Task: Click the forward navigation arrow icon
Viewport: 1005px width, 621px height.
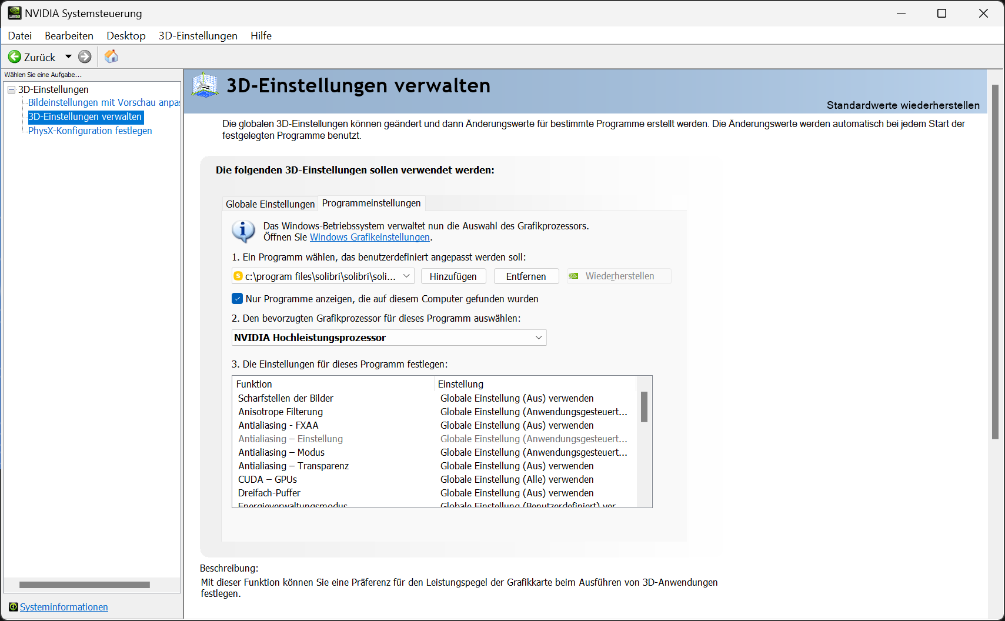Action: (85, 57)
